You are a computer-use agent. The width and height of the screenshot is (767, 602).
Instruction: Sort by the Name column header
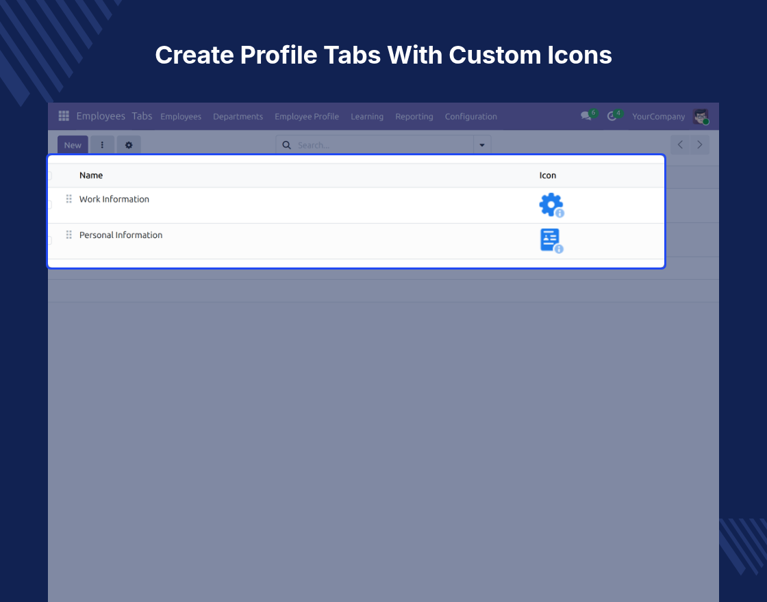[x=91, y=175]
